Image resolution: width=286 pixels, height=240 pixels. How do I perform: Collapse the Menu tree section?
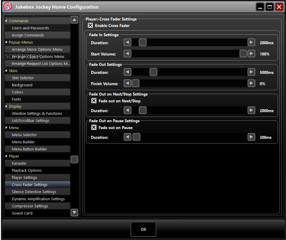click(x=6, y=128)
